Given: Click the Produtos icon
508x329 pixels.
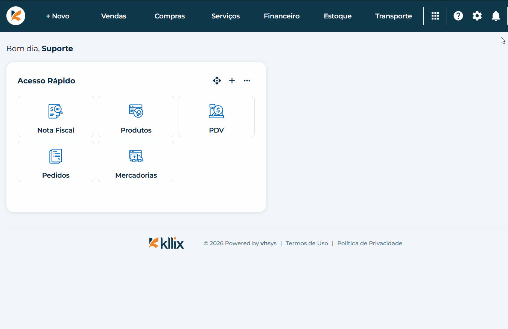Looking at the screenshot, I should pos(136,111).
